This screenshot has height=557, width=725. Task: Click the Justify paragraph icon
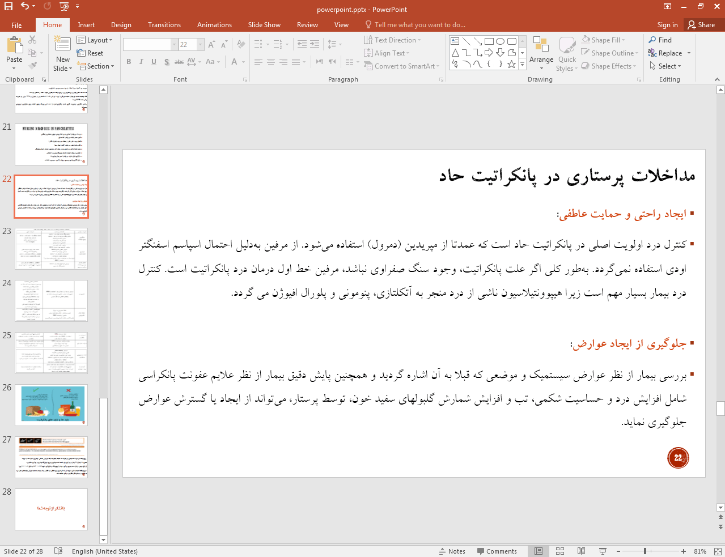coord(296,62)
